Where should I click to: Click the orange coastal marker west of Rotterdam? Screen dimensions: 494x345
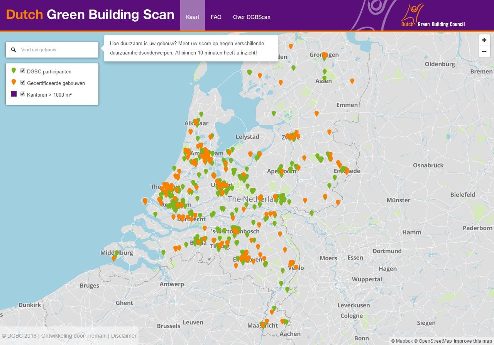[x=145, y=201]
